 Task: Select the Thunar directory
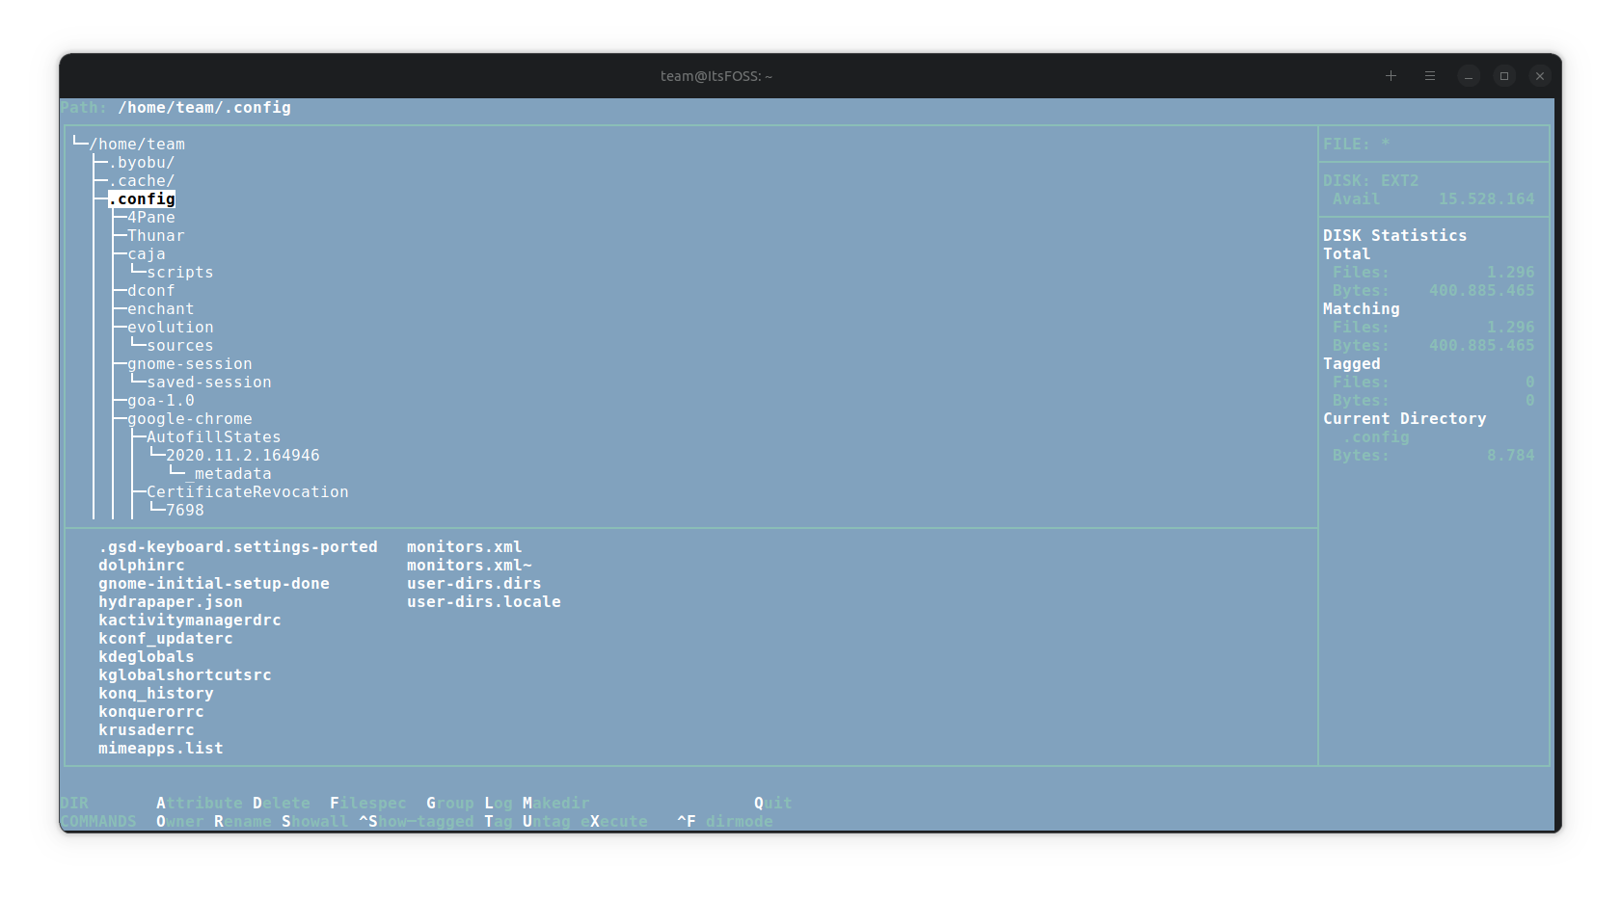pyautogui.click(x=154, y=235)
